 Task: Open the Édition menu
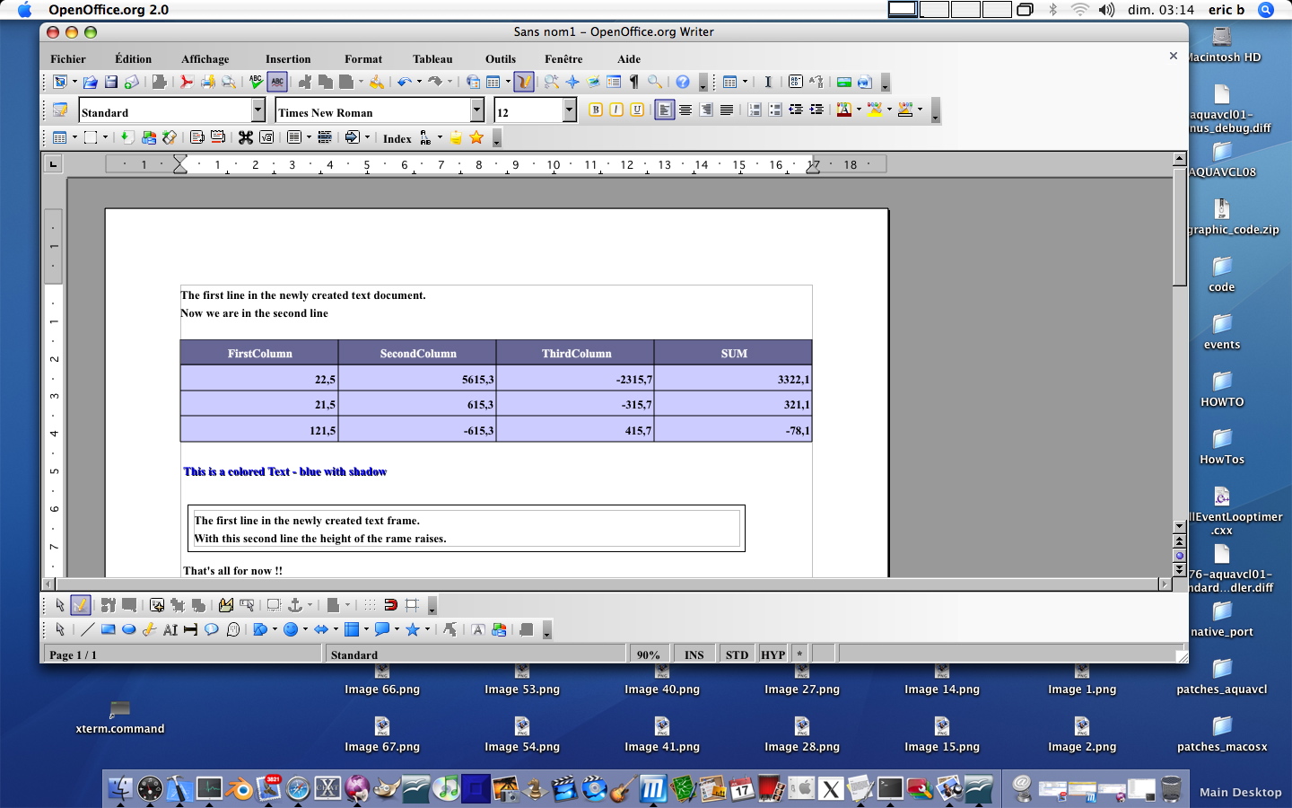[133, 59]
